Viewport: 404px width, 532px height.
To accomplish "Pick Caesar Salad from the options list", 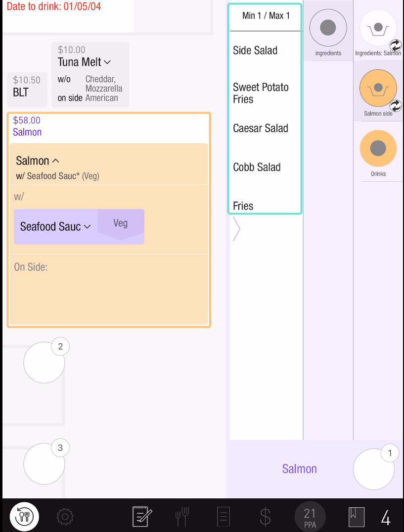I will 261,128.
